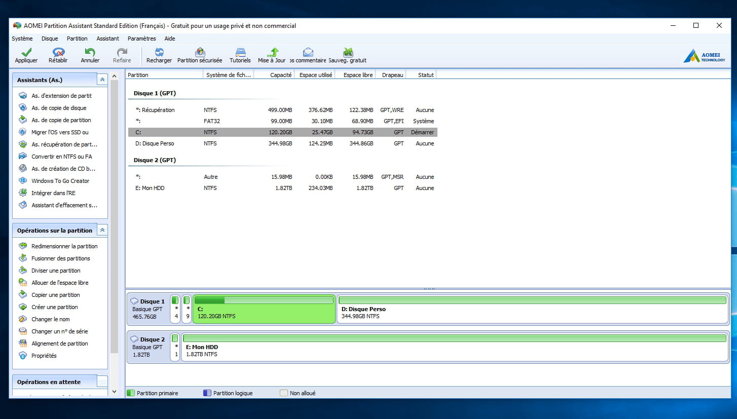Image resolution: width=737 pixels, height=419 pixels.
Task: Open the Système menu
Action: point(22,39)
